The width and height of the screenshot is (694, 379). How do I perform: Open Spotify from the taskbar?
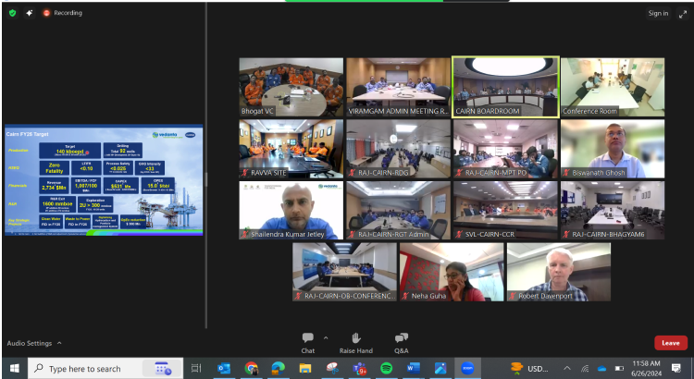tap(386, 368)
